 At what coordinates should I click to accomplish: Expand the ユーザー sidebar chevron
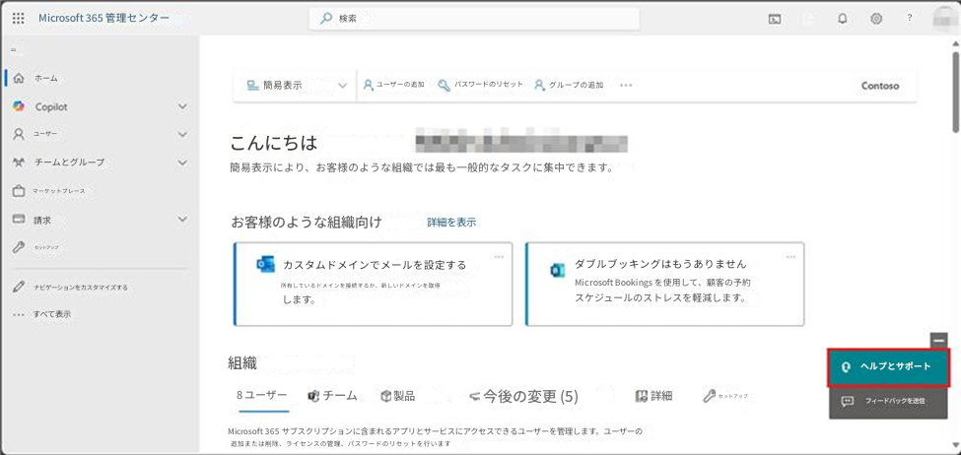(x=182, y=134)
